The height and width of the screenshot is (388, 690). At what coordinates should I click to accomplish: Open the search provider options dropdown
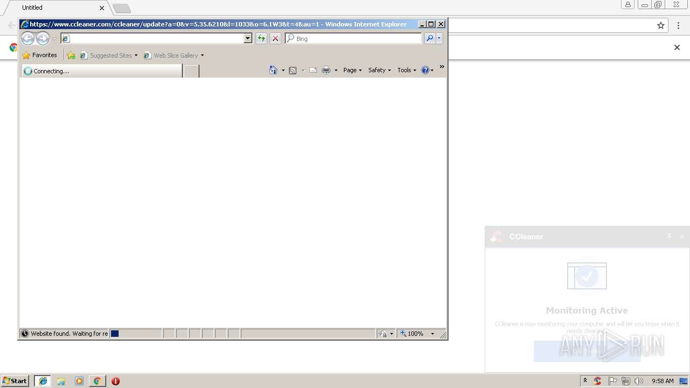pos(439,38)
